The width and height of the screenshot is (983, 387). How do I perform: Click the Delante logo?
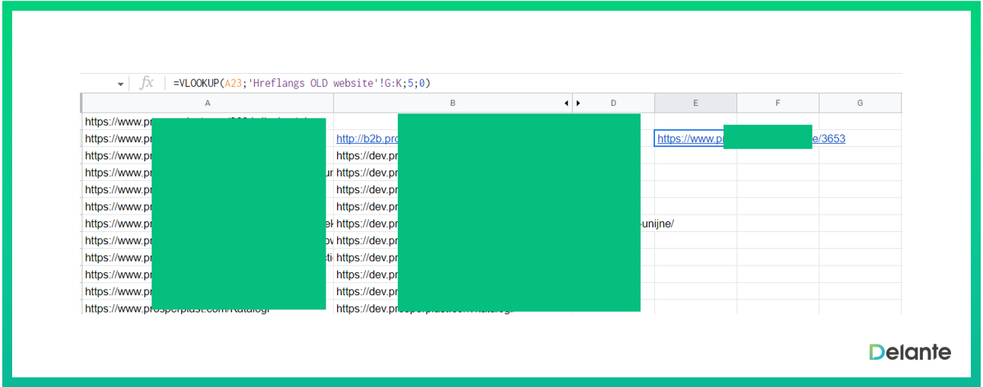(909, 352)
